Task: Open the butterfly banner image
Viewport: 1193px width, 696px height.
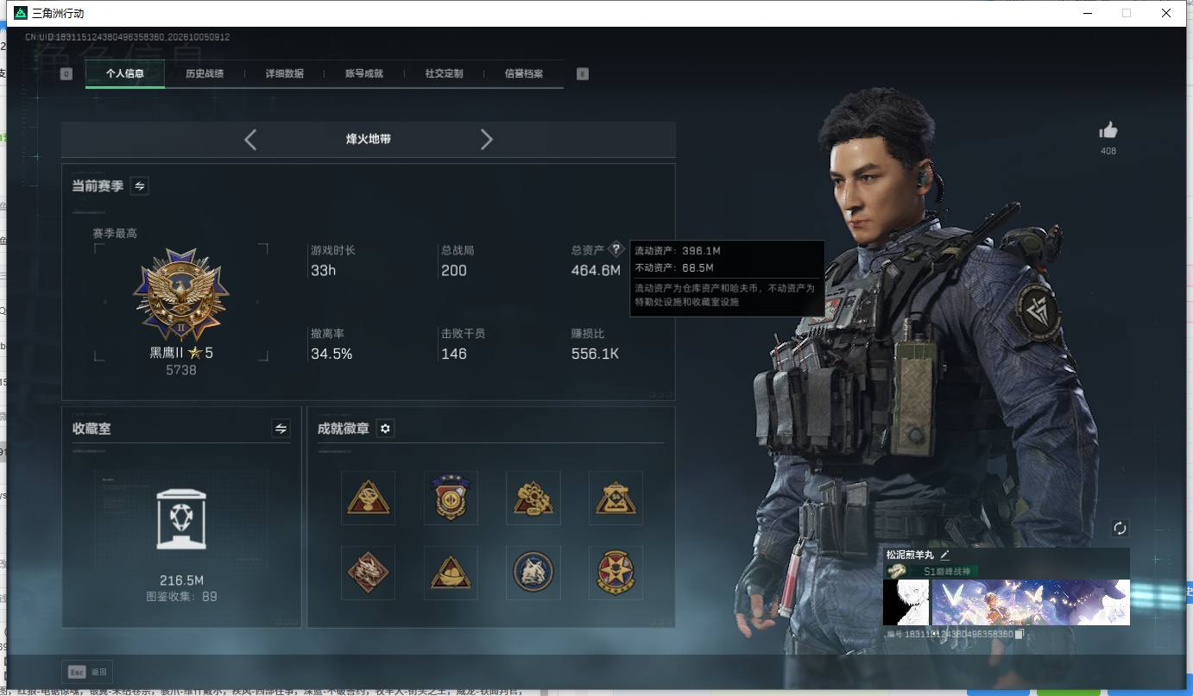Action: point(1031,602)
